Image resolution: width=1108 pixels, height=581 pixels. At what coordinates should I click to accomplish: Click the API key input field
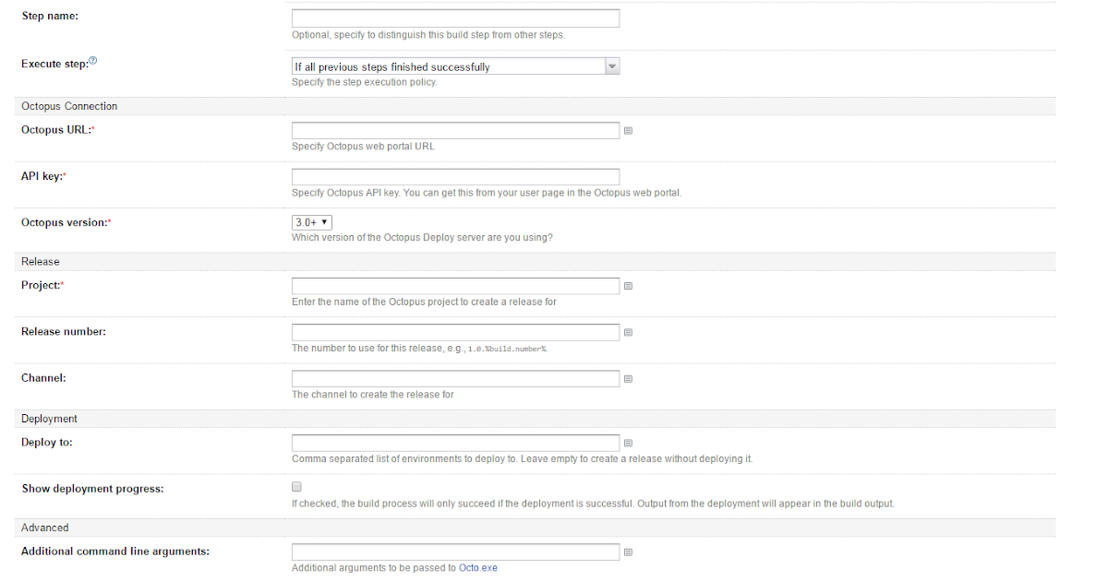coord(455,176)
